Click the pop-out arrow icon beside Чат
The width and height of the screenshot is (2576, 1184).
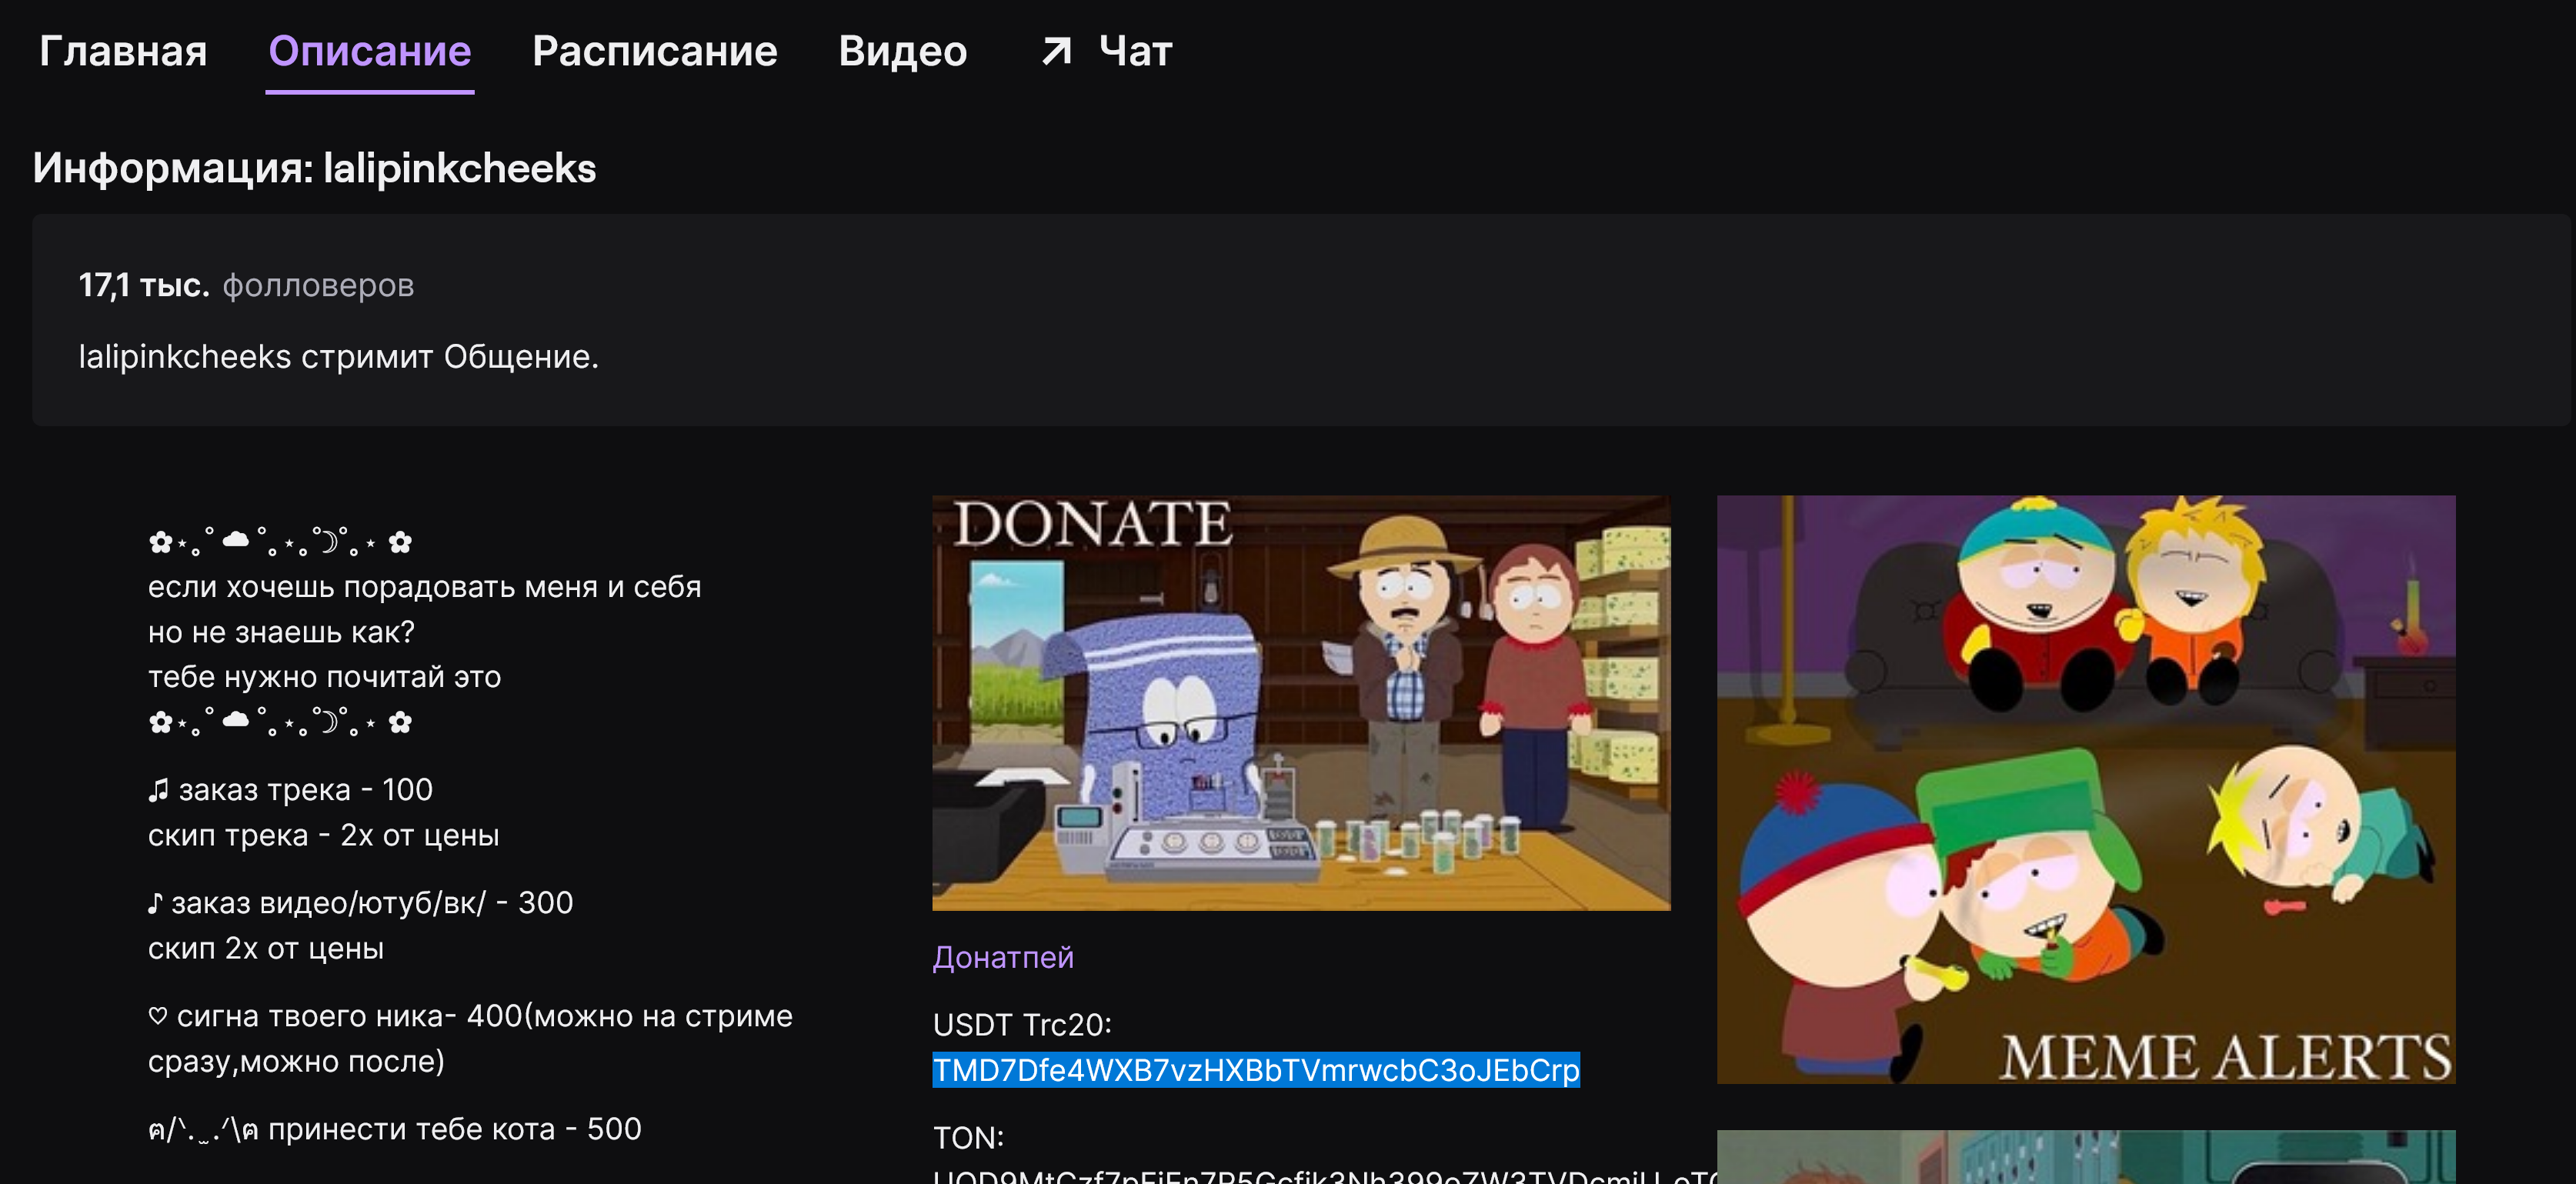click(x=1057, y=51)
